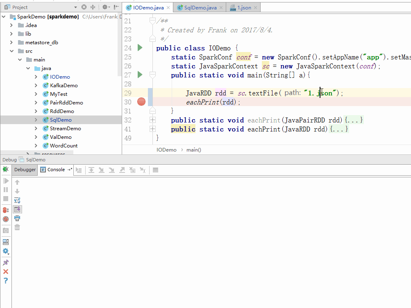Open debugger settings gear
This screenshot has width=411, height=308.
click(6, 251)
